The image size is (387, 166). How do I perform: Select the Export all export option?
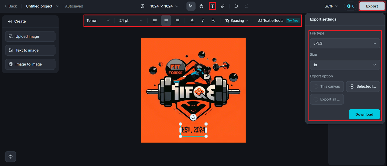(327, 99)
